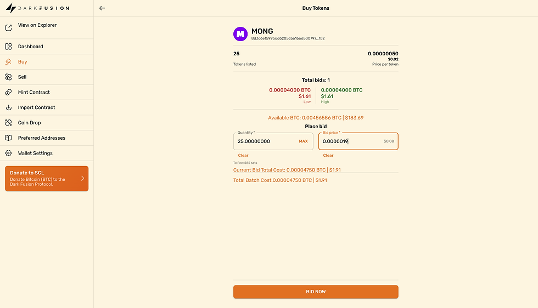Select the Coin Drop menu item
Image resolution: width=538 pixels, height=308 pixels.
point(29,123)
